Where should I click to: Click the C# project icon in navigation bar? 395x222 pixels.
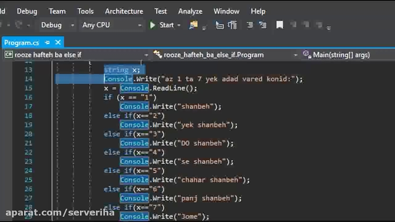point(9,54)
